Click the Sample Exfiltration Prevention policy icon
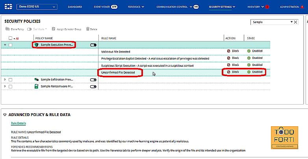The image size is (308, 159). pos(37,80)
